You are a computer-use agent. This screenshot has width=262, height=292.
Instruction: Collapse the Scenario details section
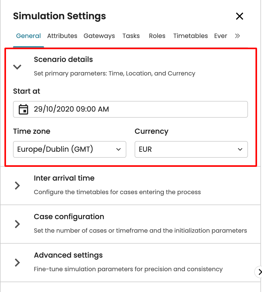coord(17,67)
